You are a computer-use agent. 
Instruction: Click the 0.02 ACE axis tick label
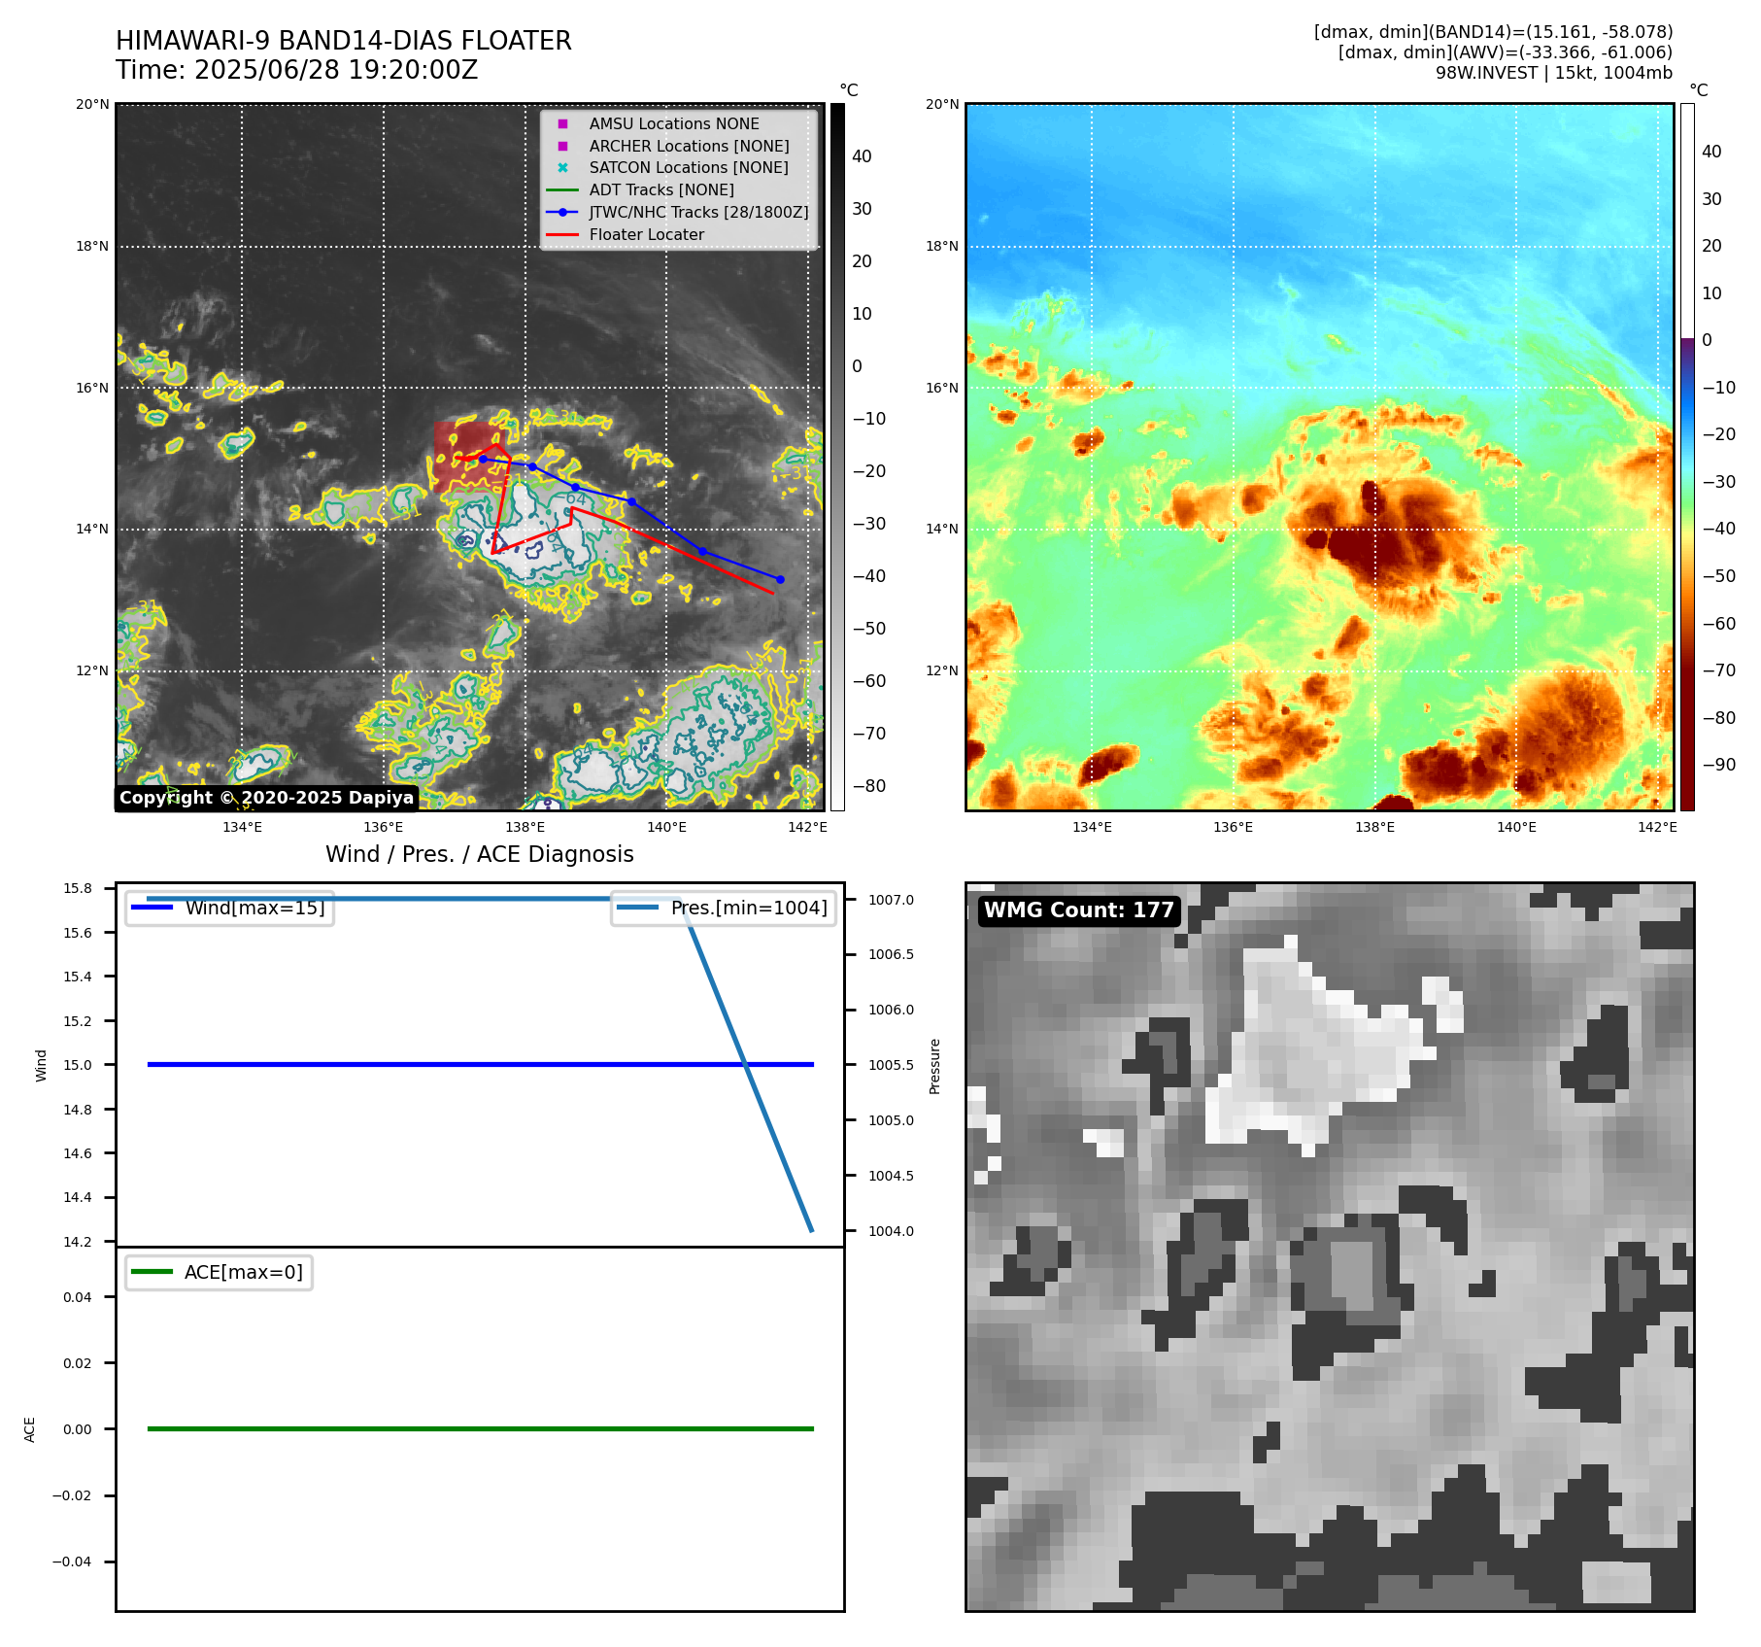(x=78, y=1363)
